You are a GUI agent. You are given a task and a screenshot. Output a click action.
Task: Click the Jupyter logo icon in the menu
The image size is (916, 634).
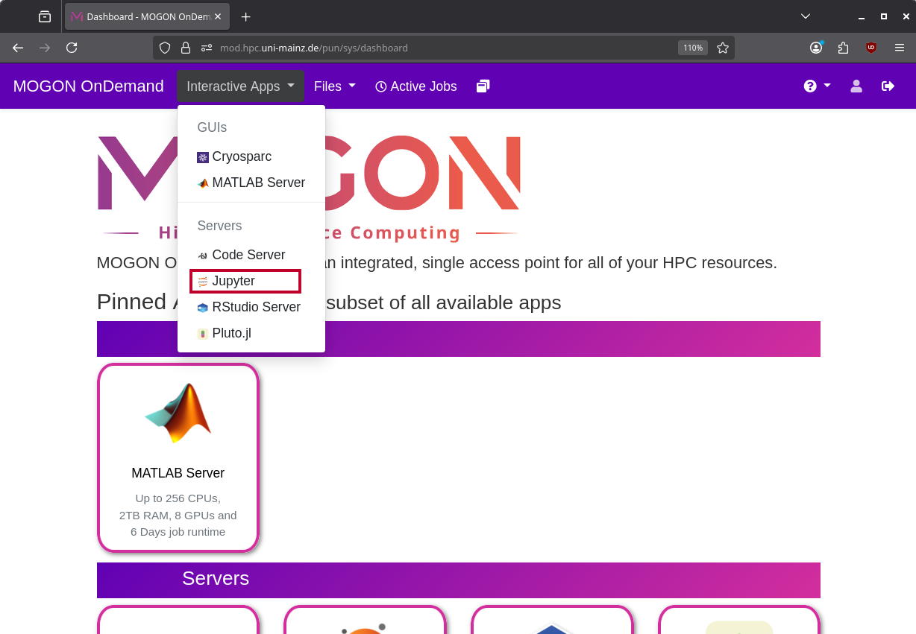pyautogui.click(x=203, y=282)
